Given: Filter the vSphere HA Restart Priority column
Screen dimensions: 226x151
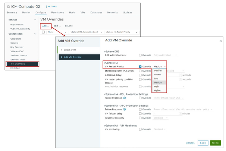Looking at the screenshot, I should coord(136,32).
